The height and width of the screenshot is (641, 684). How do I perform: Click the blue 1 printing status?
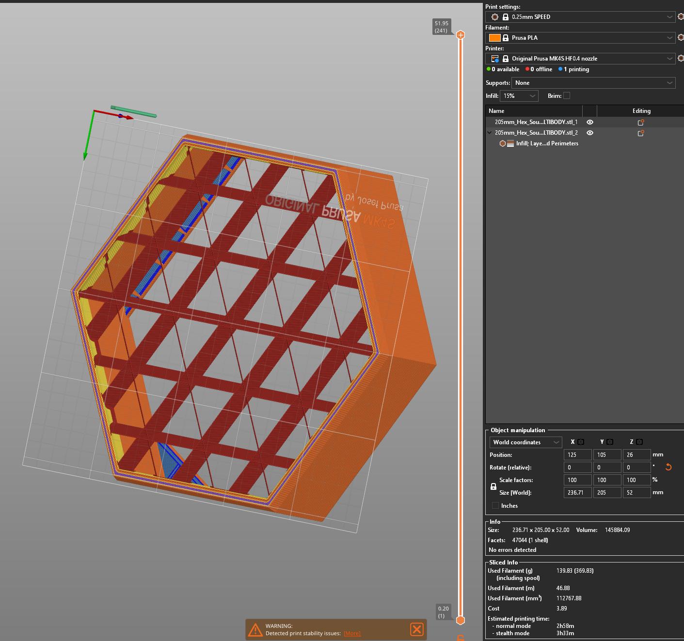[x=573, y=69]
